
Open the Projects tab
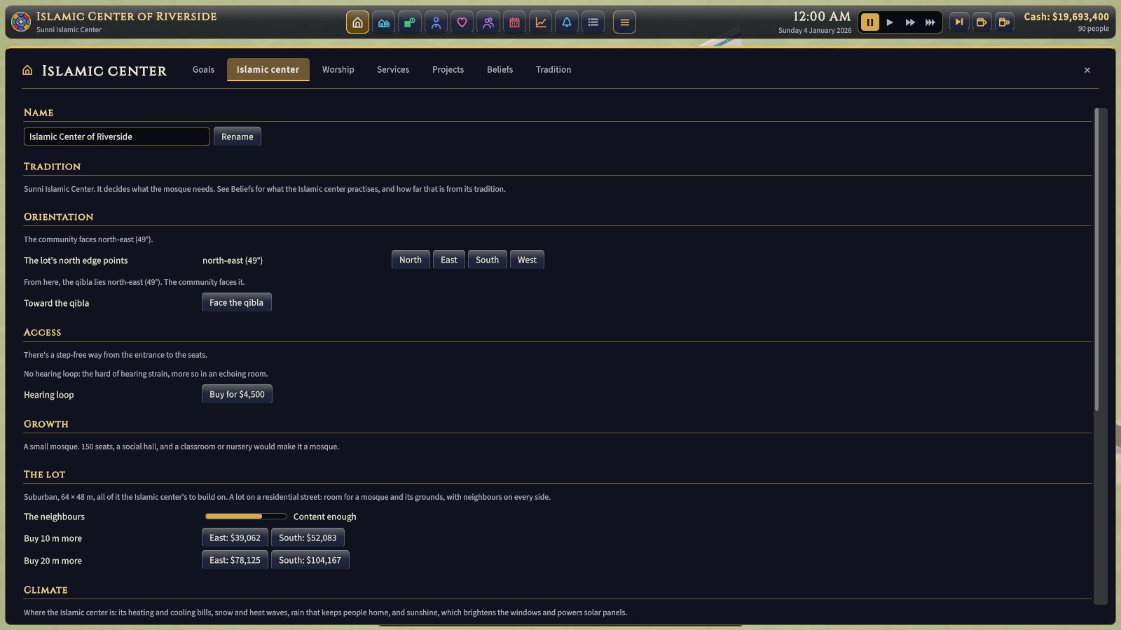tap(448, 69)
